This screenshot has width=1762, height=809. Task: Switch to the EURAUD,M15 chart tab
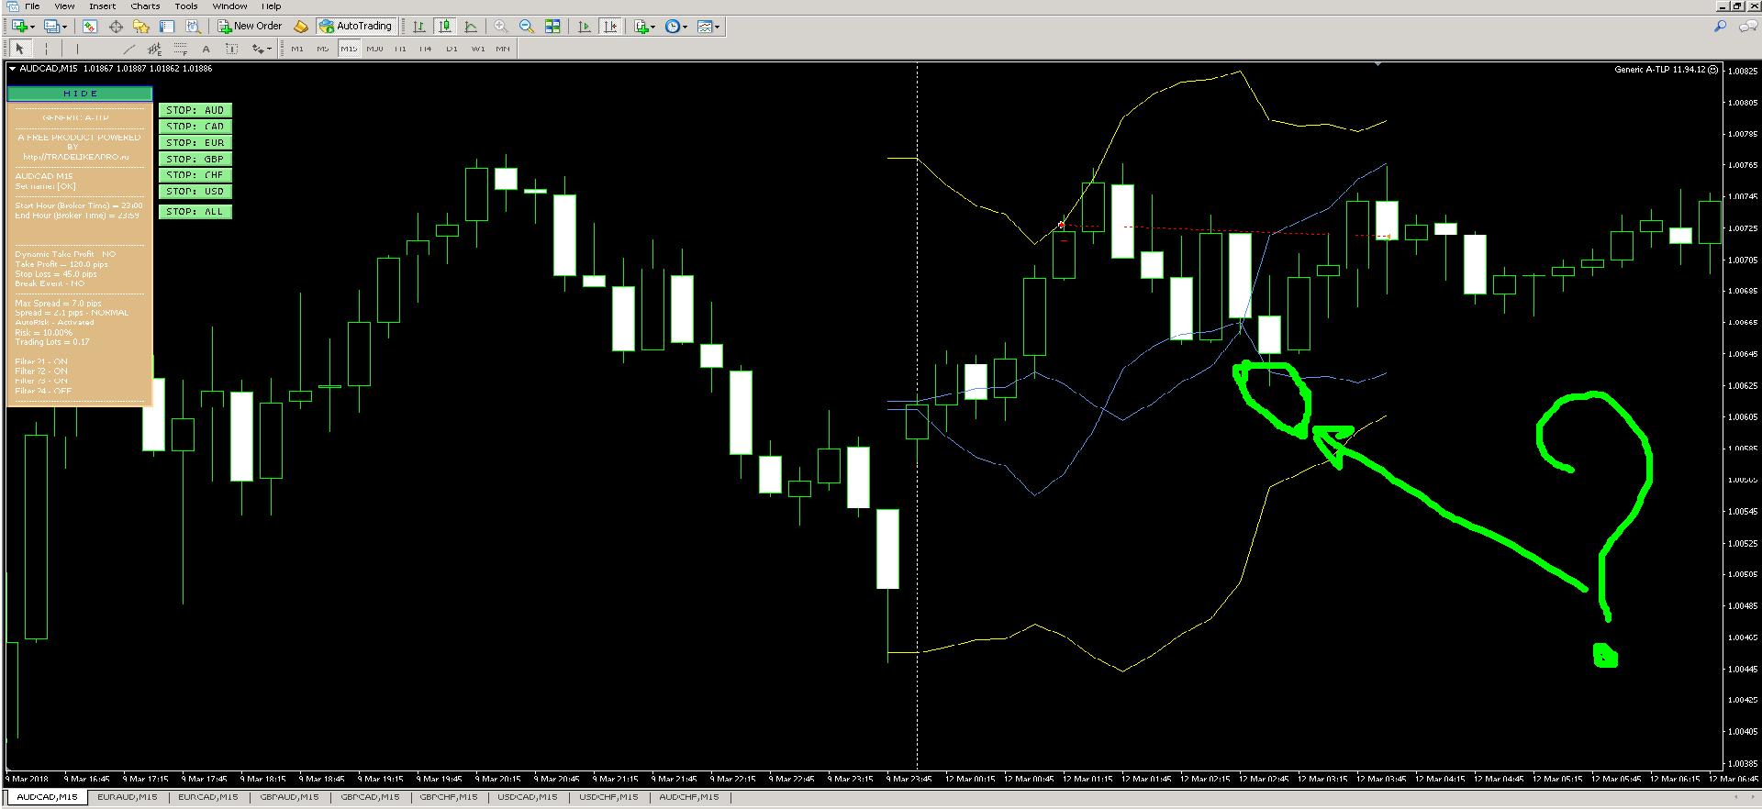coord(128,797)
